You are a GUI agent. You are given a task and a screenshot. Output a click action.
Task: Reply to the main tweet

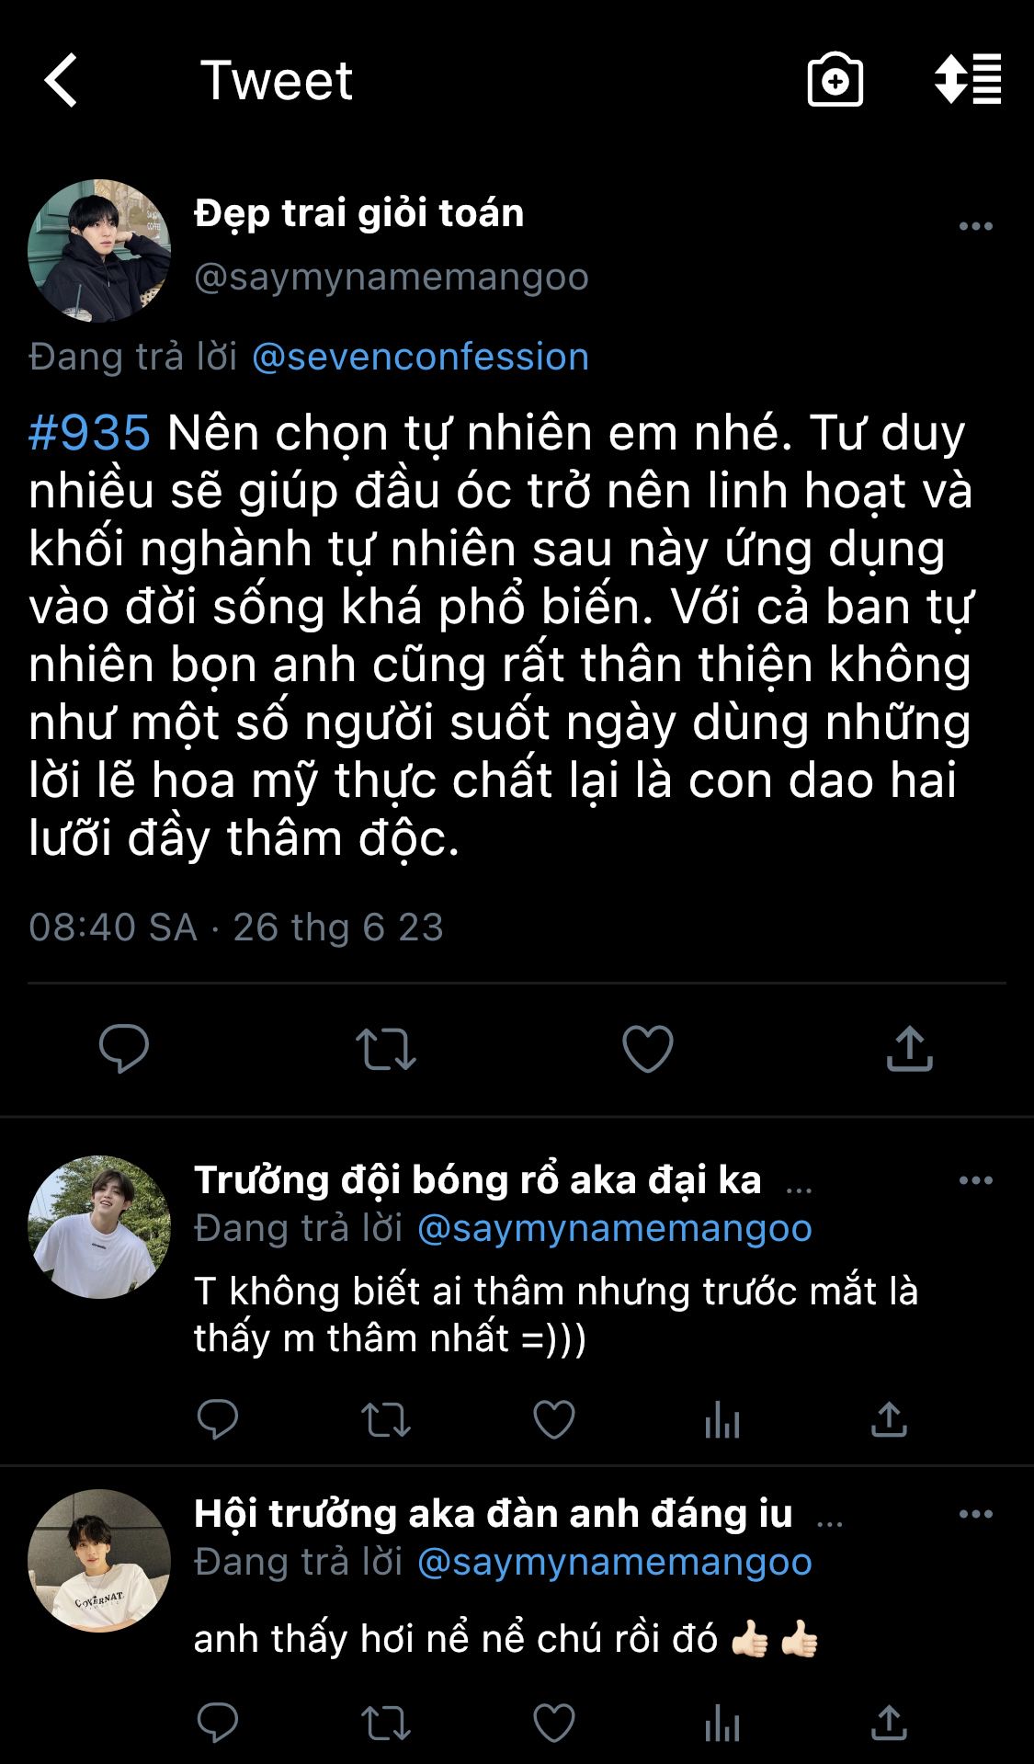pos(123,1049)
